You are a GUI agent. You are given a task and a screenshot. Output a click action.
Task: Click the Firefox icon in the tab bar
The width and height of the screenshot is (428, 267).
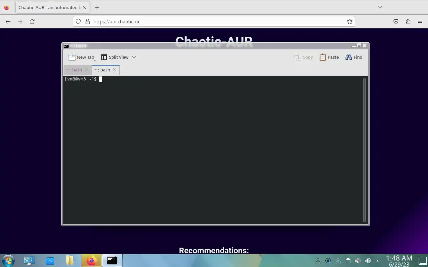(6, 7)
